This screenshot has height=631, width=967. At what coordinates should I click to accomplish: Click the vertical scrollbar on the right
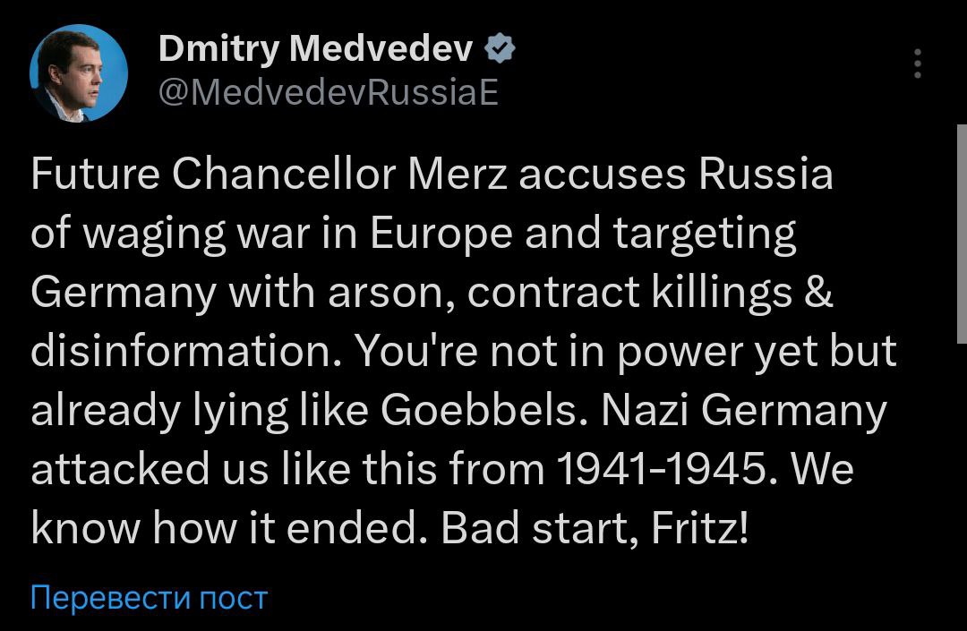[x=962, y=233]
